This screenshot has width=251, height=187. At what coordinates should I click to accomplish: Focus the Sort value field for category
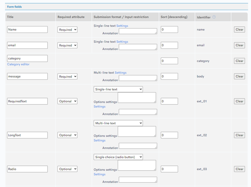(169, 61)
